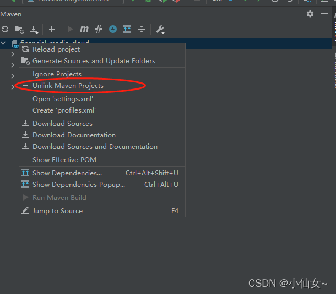Open 'settings.xml' from context menu
Screen dimensions: 336x294
102,99
